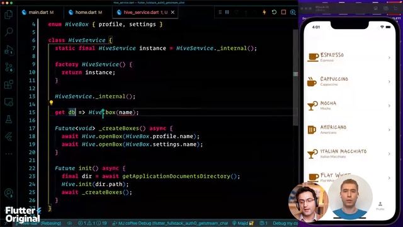The image size is (403, 227).
Task: Click the 'db' getter name on line 15
Action: coord(72,112)
